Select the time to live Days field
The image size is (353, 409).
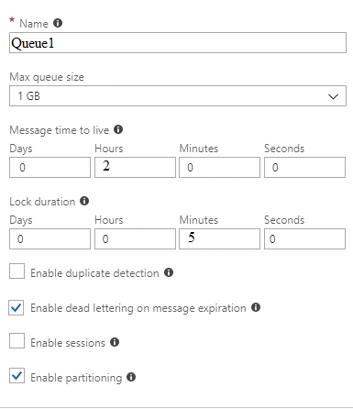(50, 167)
